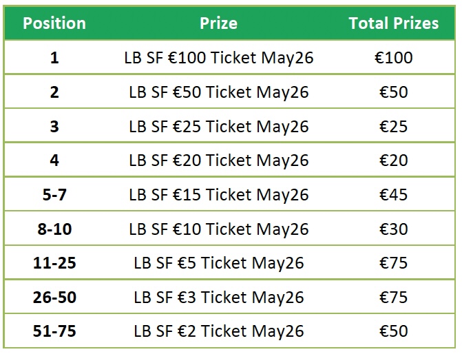Click the LB SF €15 Ticket May26 prize
This screenshot has height=354, width=462.
click(218, 195)
